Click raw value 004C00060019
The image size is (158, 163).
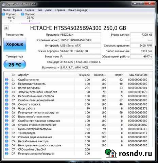pyautogui.click(x=138, y=133)
